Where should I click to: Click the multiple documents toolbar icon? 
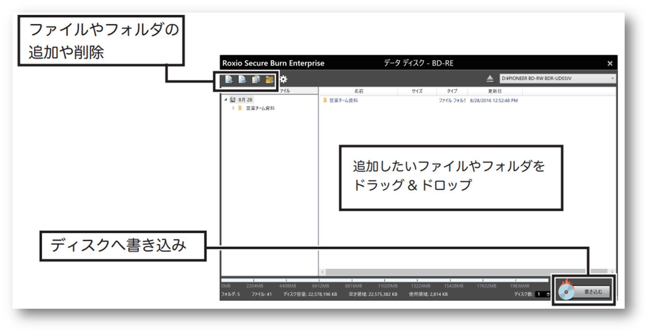[x=256, y=80]
